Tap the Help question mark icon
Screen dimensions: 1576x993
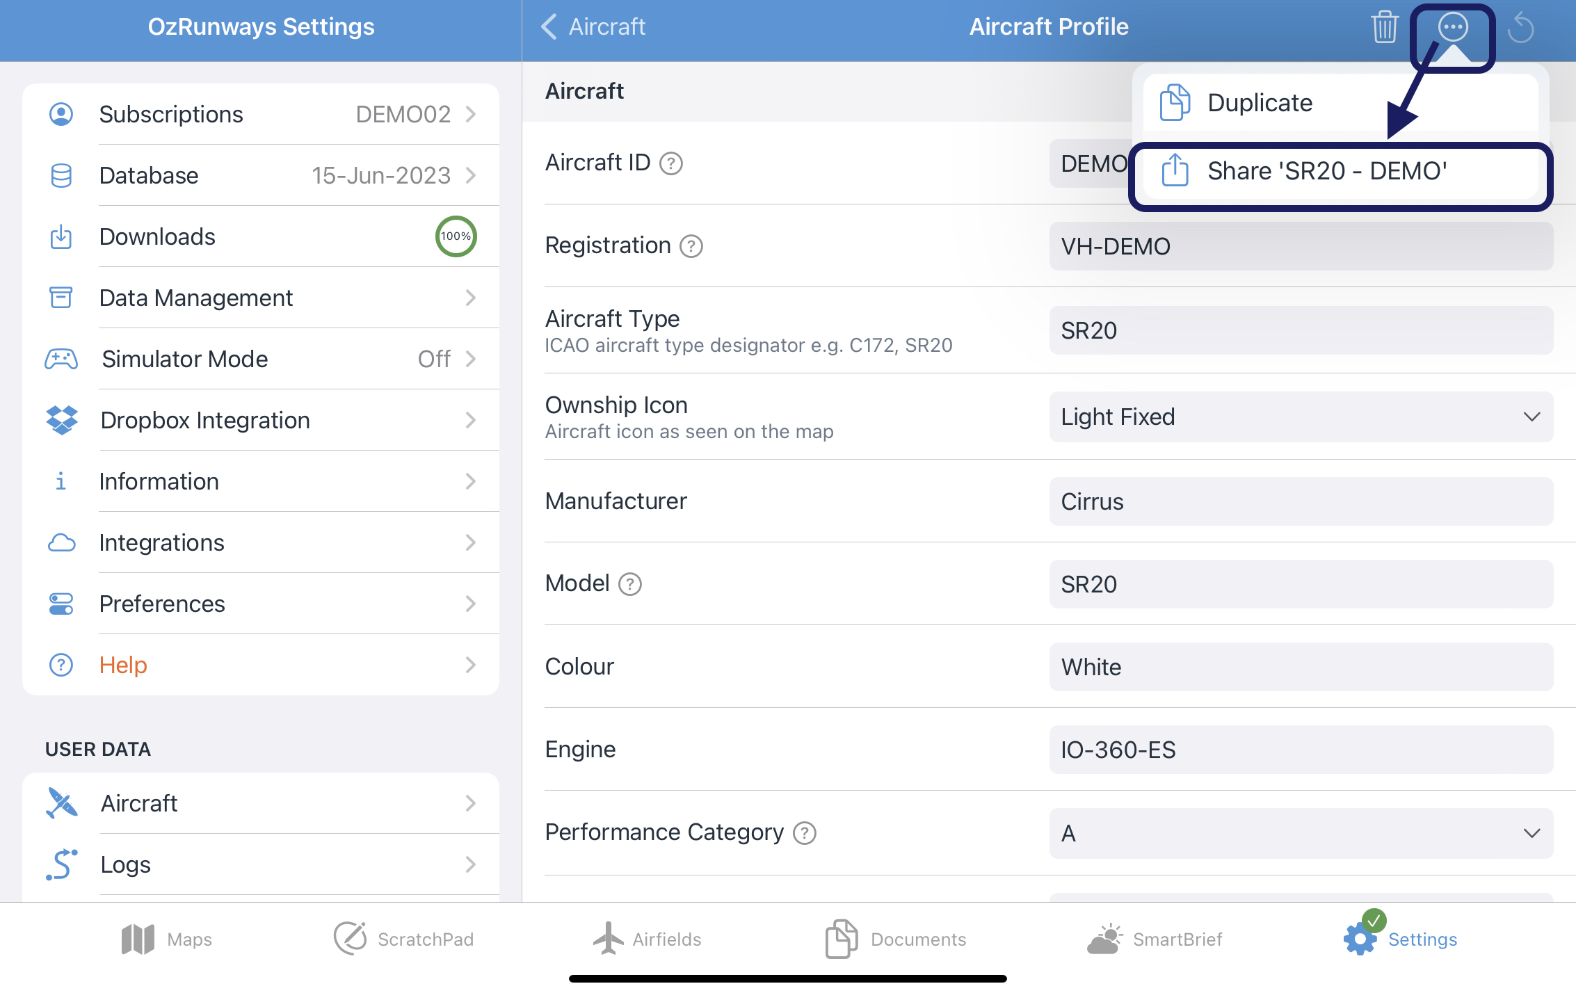coord(61,665)
